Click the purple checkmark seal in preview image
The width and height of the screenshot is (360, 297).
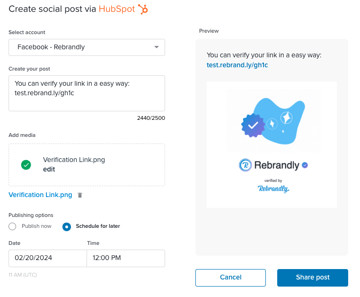tap(253, 125)
